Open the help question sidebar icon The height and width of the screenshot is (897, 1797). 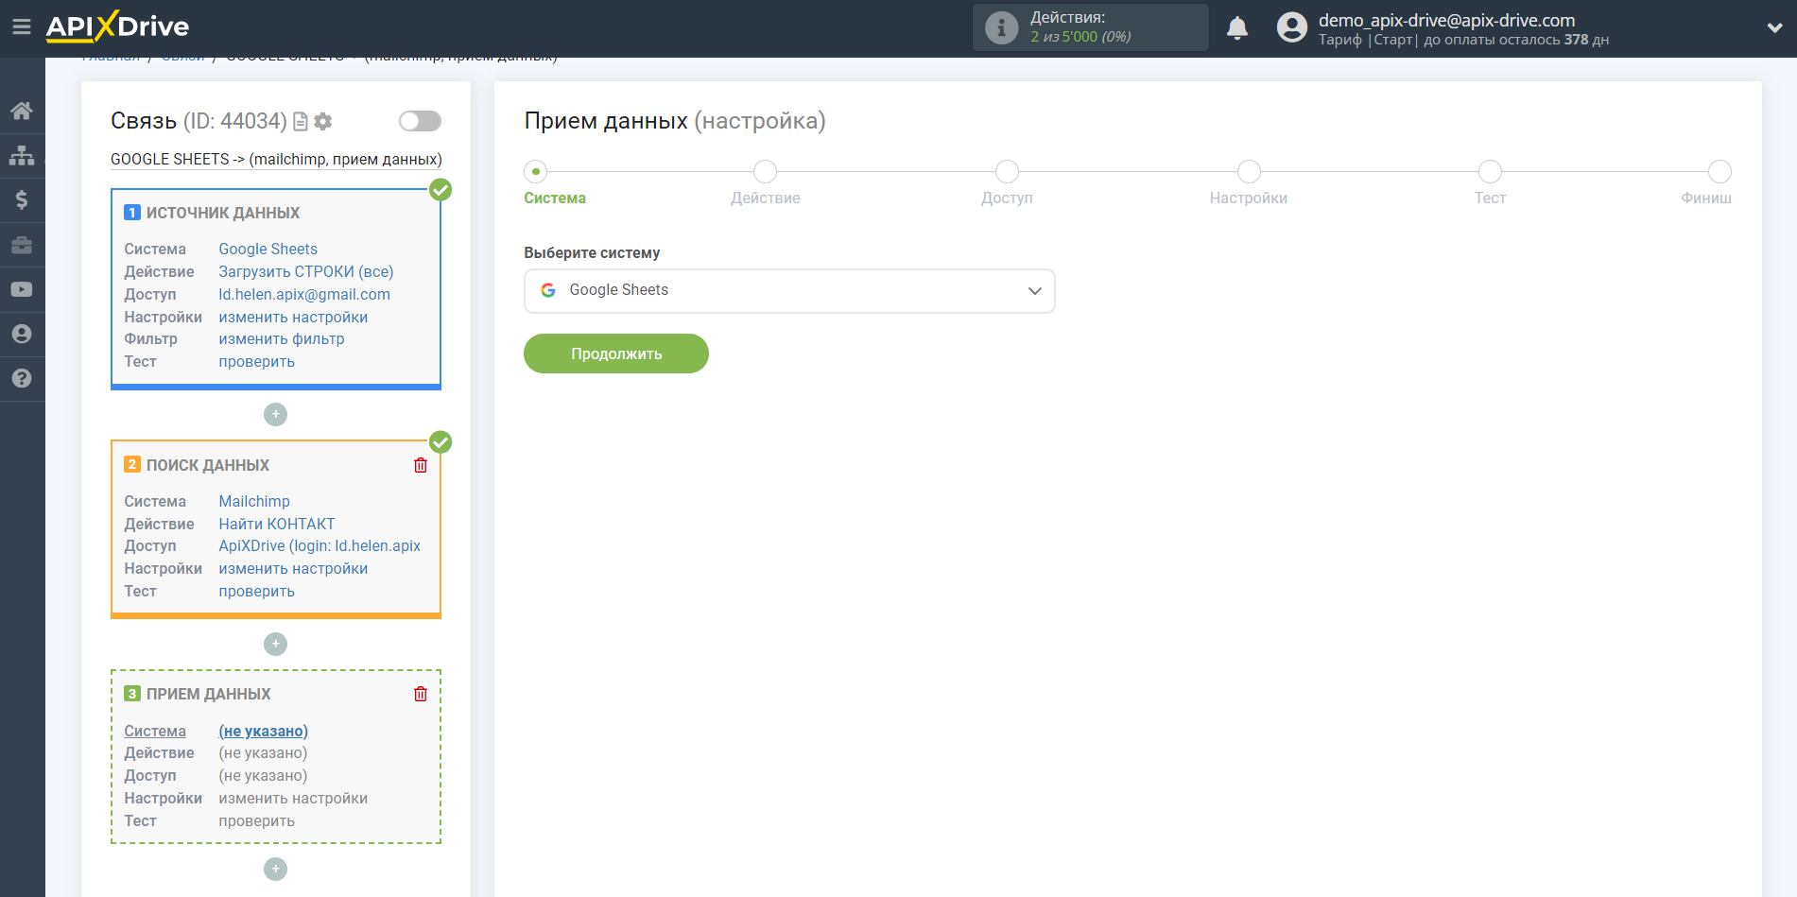pos(22,378)
